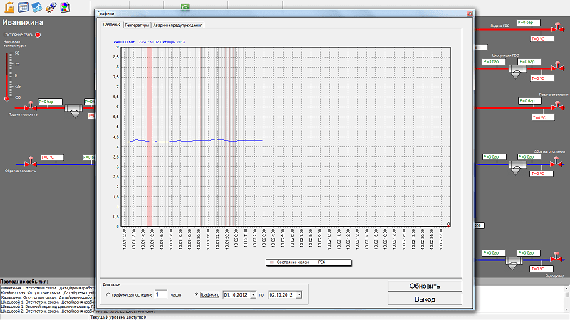570x320 pixels.
Task: Open the Аварии и предупреждения tab
Action: coord(177,25)
